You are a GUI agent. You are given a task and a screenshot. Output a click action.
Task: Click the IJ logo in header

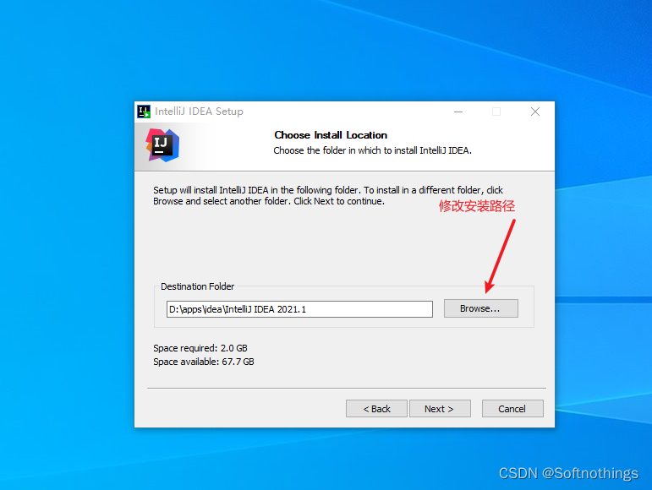coord(162,145)
